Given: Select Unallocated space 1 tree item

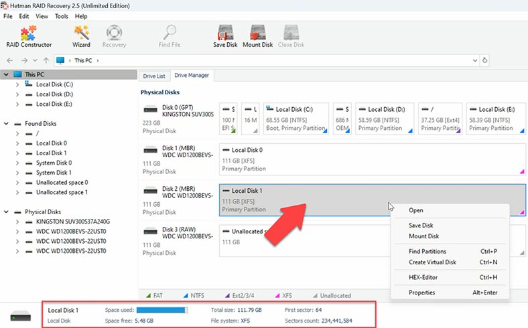Looking at the screenshot, I should click(x=62, y=192).
